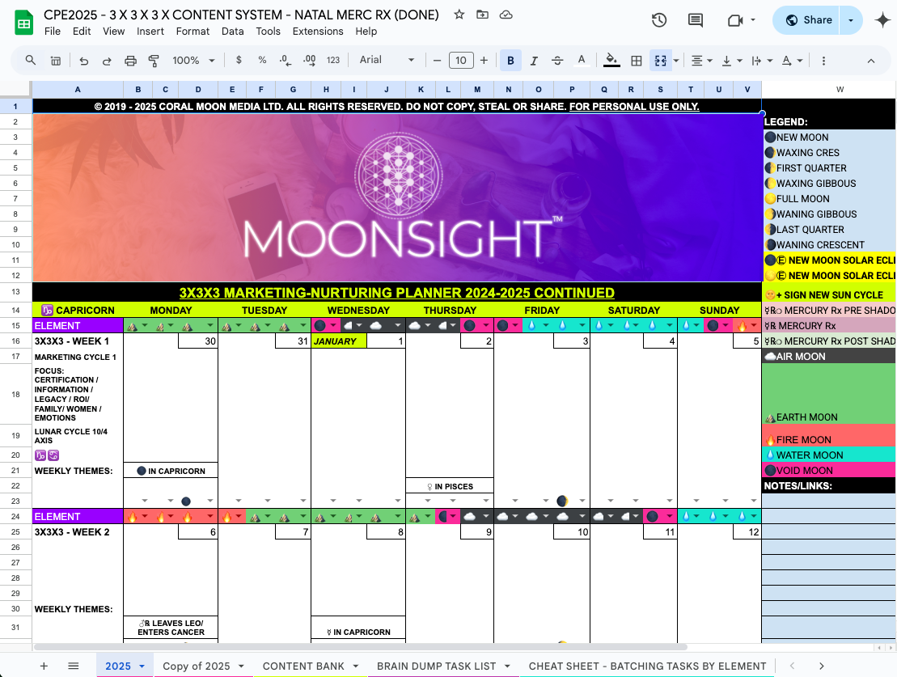The height and width of the screenshot is (677, 897).
Task: Click the paint format roller icon
Action: click(154, 61)
